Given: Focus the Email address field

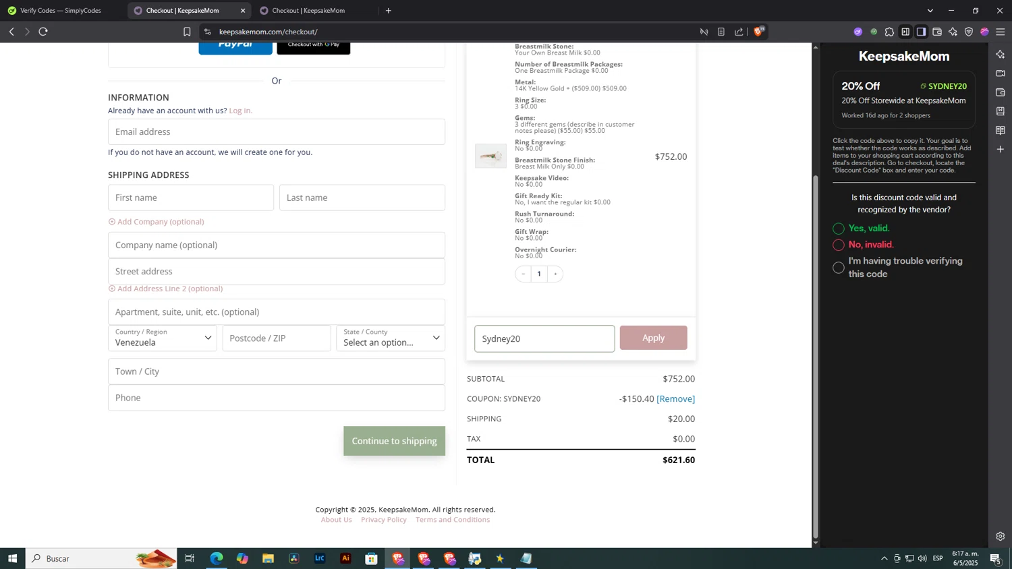Looking at the screenshot, I should point(277,131).
